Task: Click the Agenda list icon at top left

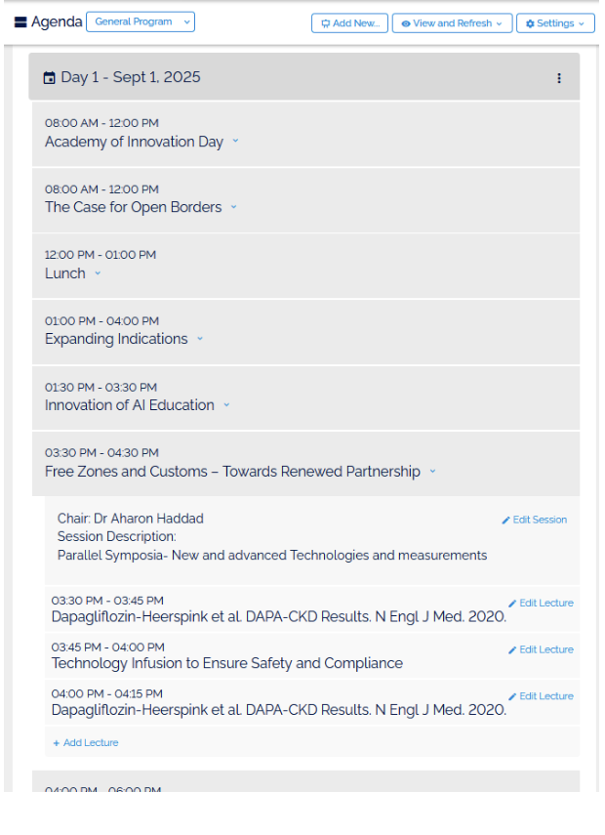Action: (20, 22)
